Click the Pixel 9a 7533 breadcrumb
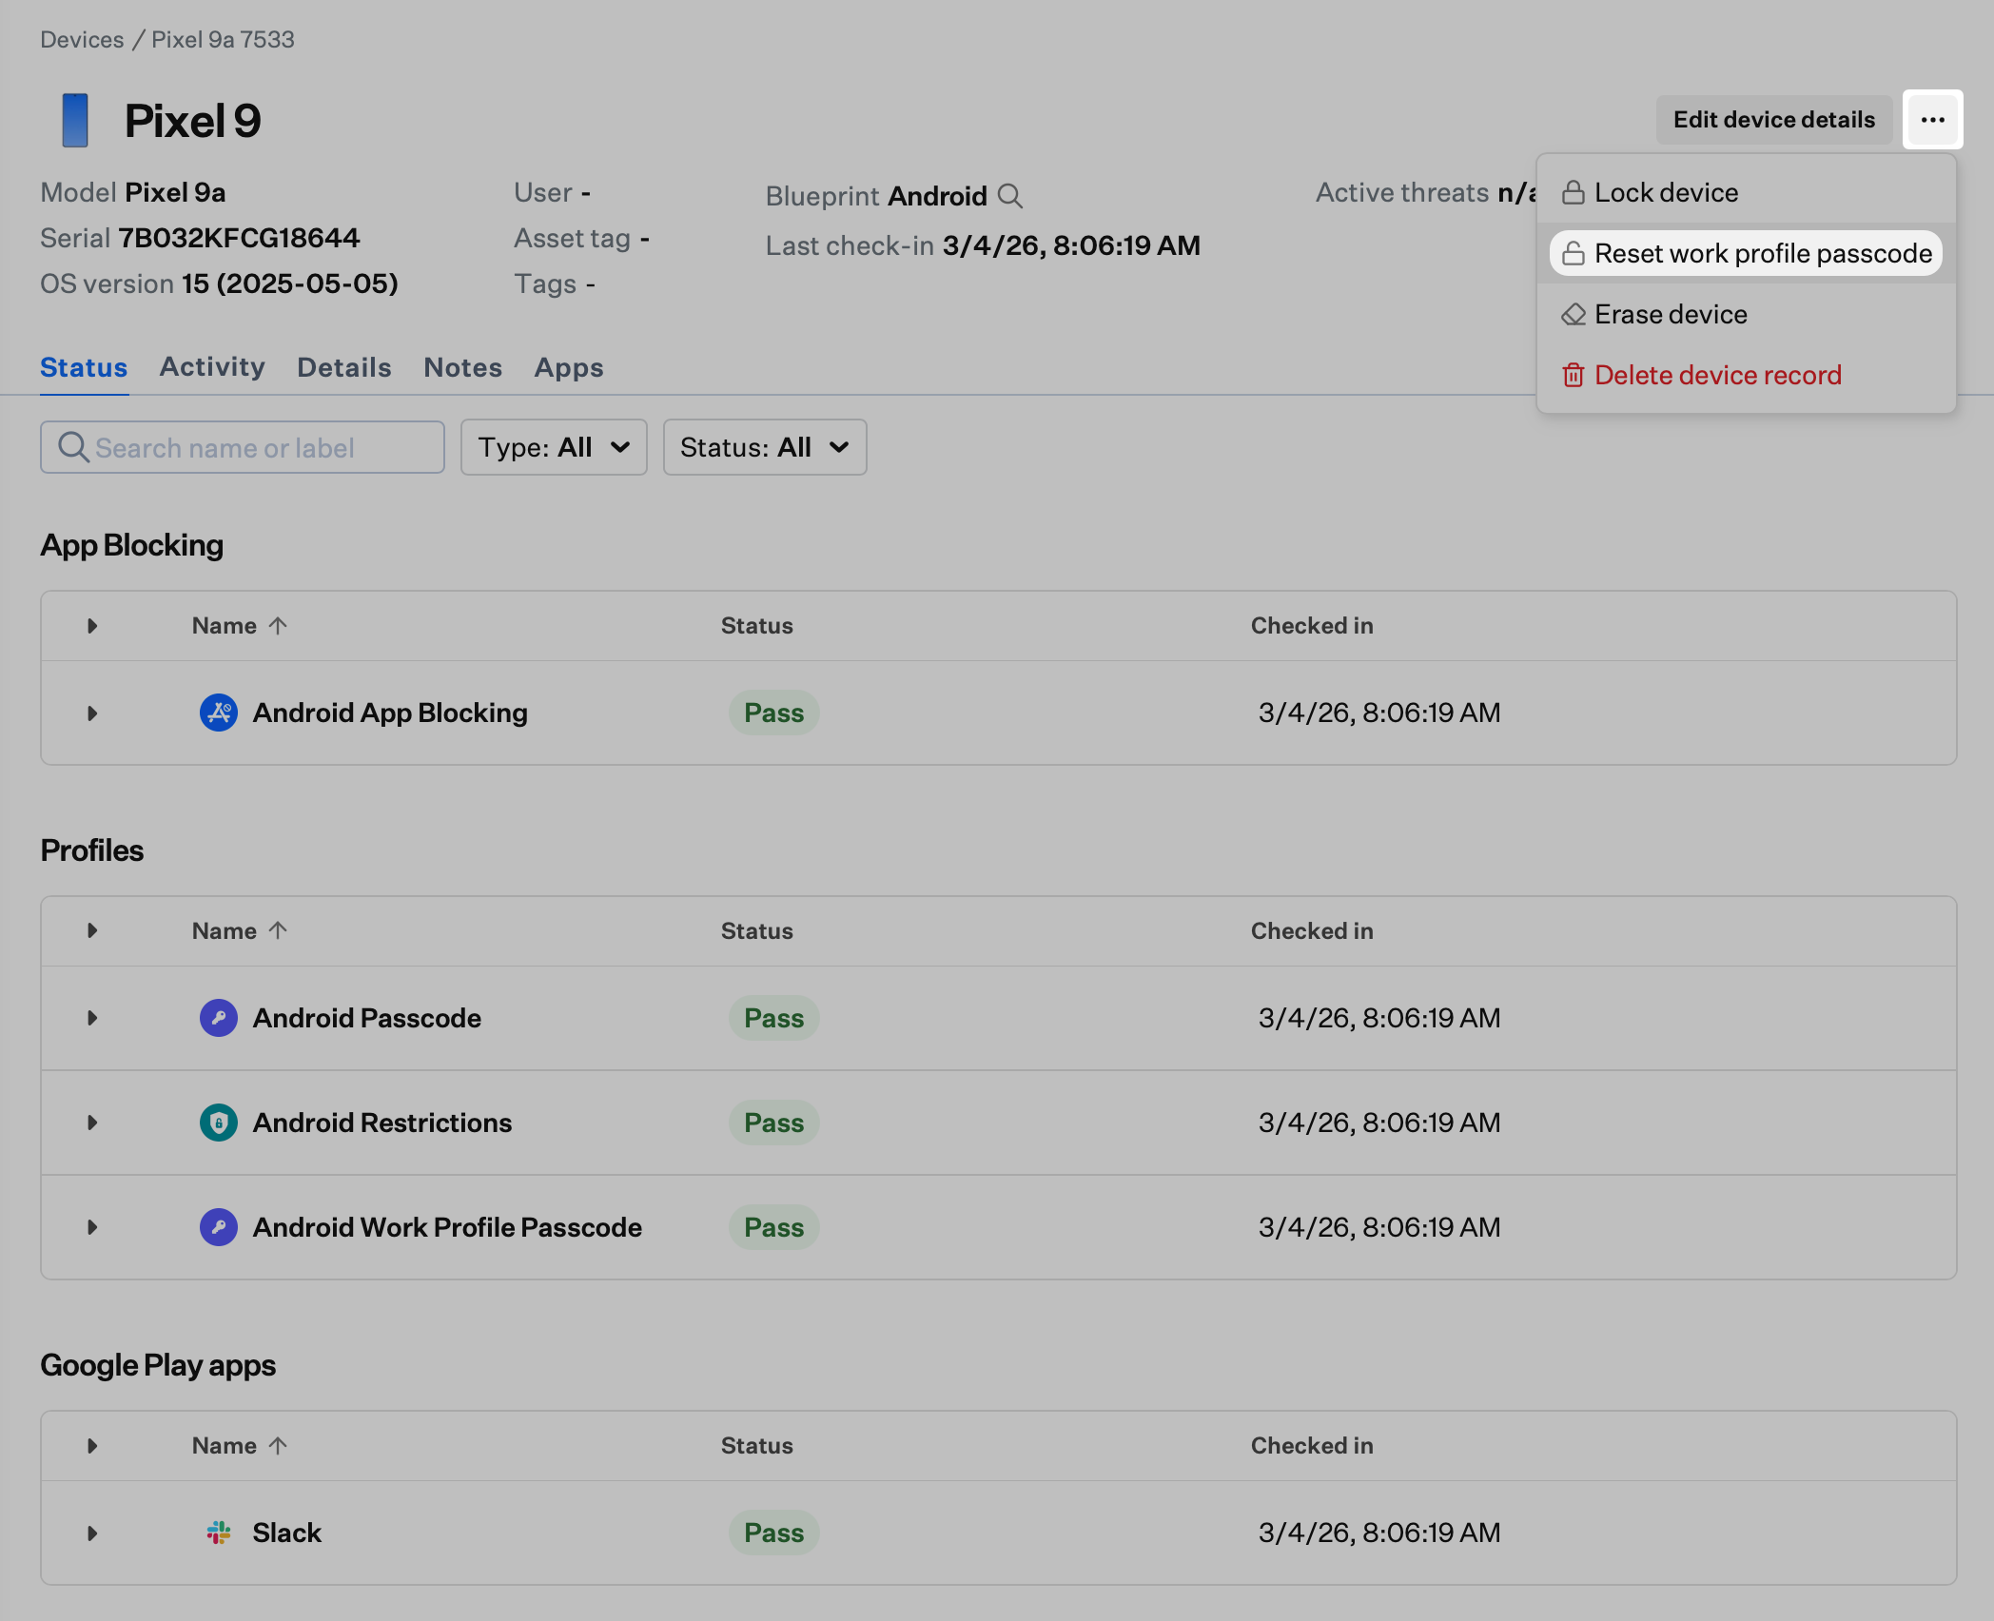The width and height of the screenshot is (1994, 1621). click(223, 39)
